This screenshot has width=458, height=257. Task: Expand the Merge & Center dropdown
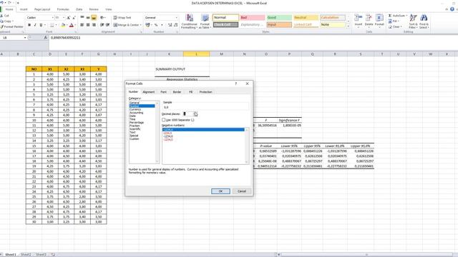[x=140, y=25]
